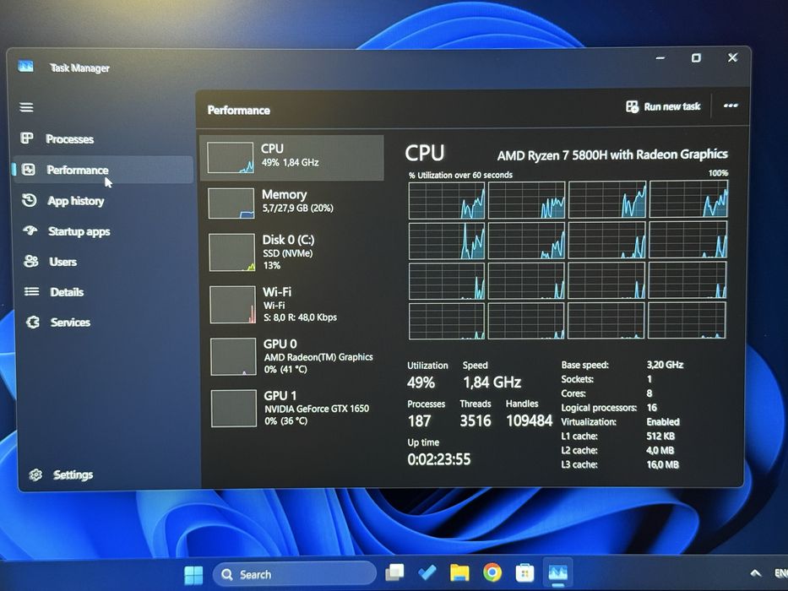This screenshot has height=591, width=788.
Task: Click the Disk 0 mini graph thumbnail
Action: coord(232,252)
